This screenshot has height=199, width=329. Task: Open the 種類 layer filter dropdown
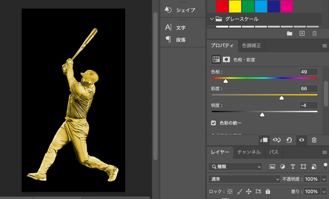[x=235, y=167]
